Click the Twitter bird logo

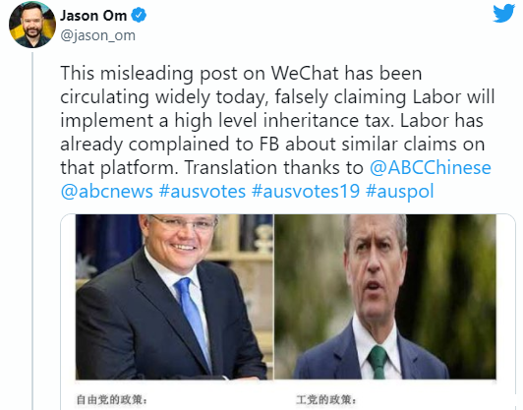point(504,14)
